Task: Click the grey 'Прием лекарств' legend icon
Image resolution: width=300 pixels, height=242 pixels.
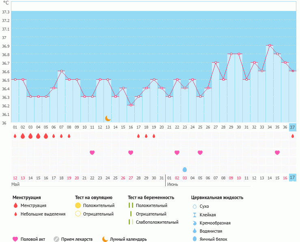Action: coord(56,239)
